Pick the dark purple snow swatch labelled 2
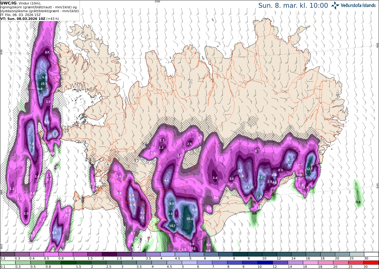This screenshot has height=269, width=379. coord(109,254)
